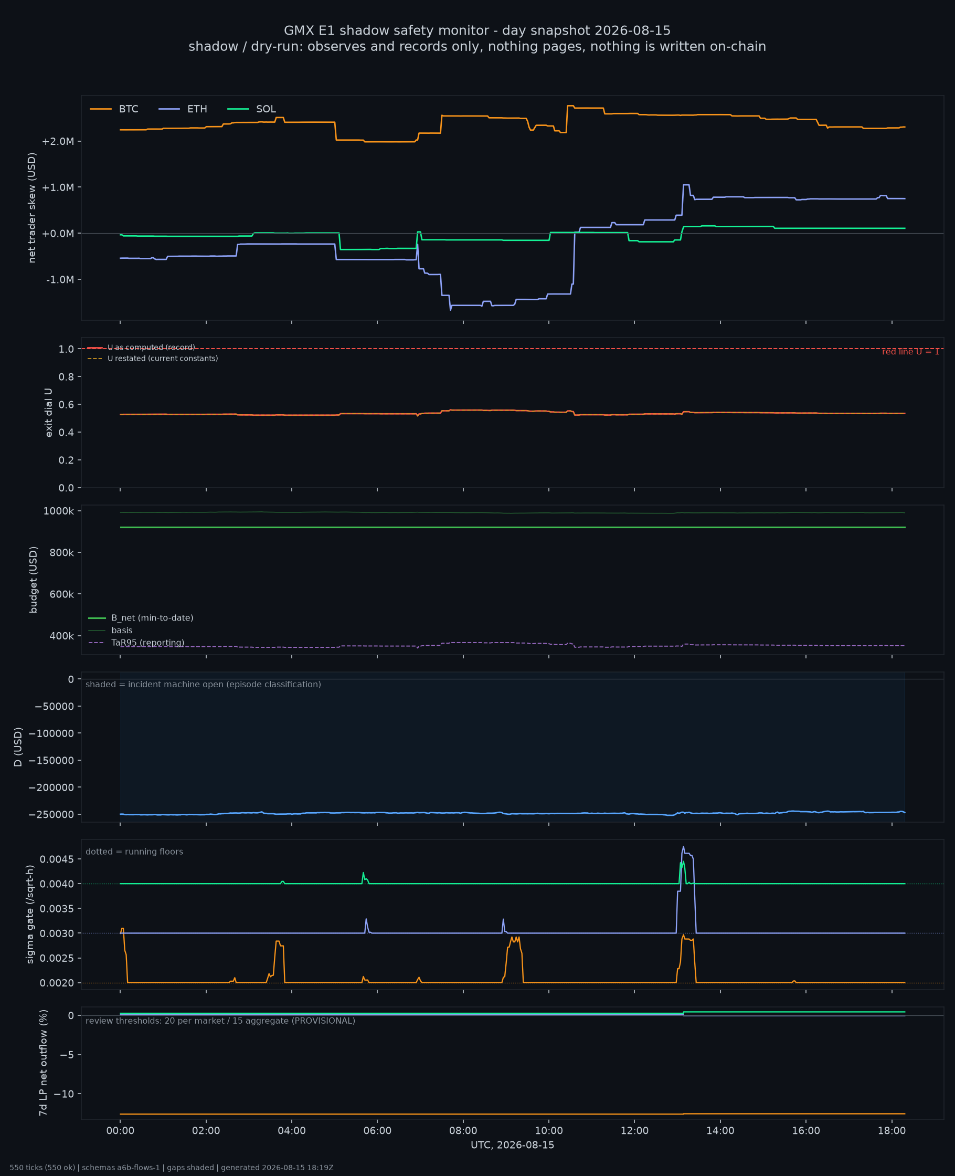This screenshot has width=955, height=1176.
Task: Click the '−10' outflow axis tick
Action: [x=65, y=1094]
